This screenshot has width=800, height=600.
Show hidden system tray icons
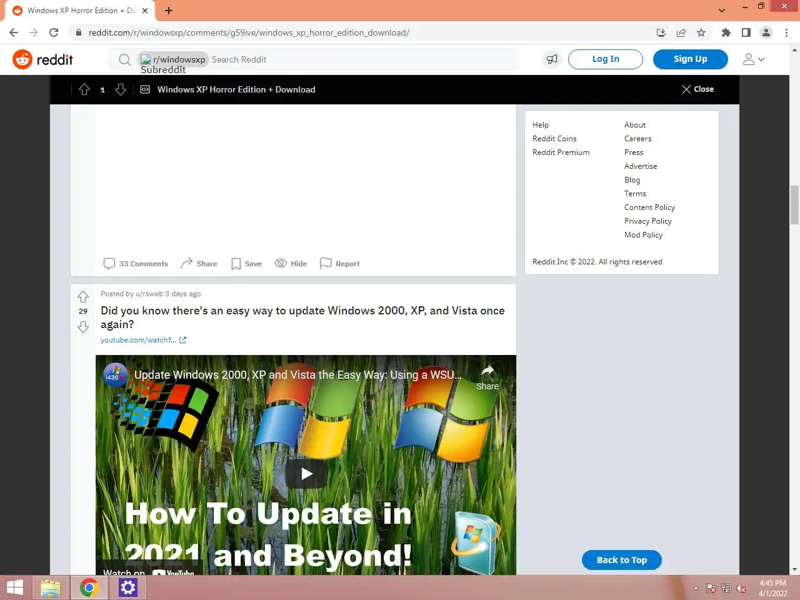point(696,588)
